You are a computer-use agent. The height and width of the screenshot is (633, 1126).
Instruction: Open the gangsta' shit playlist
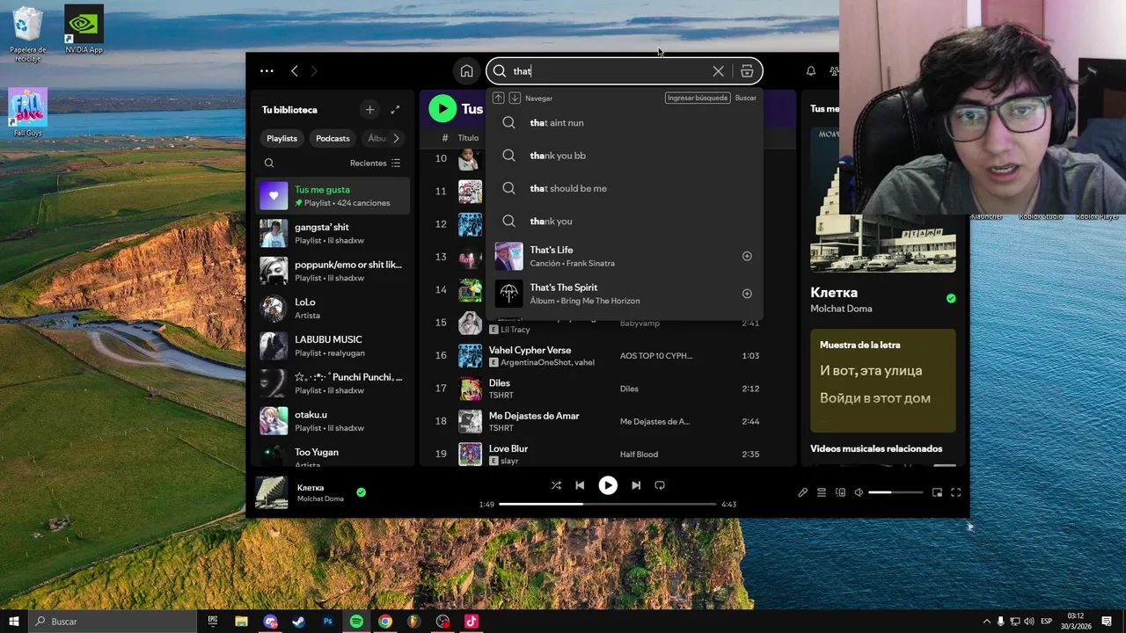coord(333,234)
